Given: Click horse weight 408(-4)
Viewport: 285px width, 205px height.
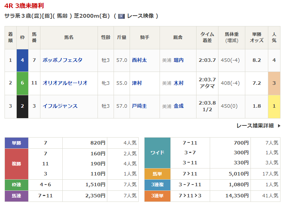Looking at the screenshot, I should pos(230,83).
